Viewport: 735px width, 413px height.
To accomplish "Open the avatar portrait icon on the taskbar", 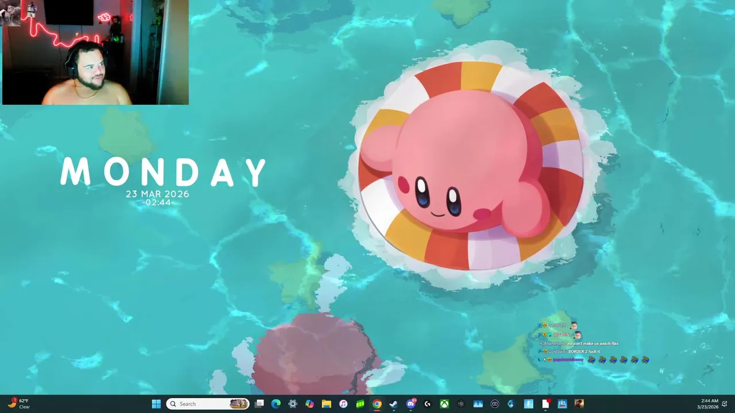I will (579, 404).
